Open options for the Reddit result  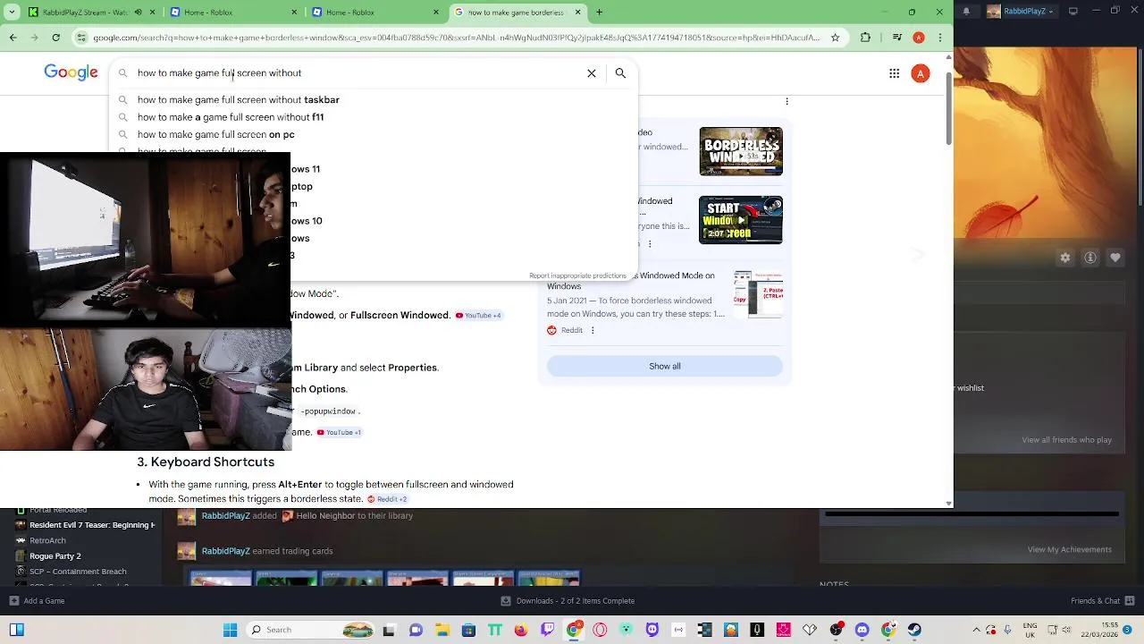[592, 330]
